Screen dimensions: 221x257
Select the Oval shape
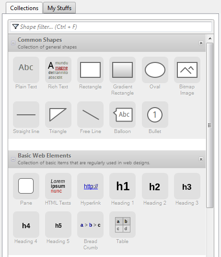point(155,73)
